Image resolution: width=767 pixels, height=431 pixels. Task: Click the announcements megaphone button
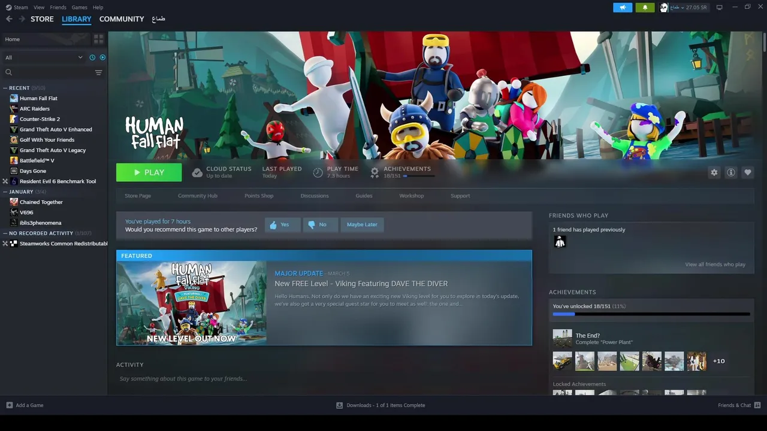(623, 7)
